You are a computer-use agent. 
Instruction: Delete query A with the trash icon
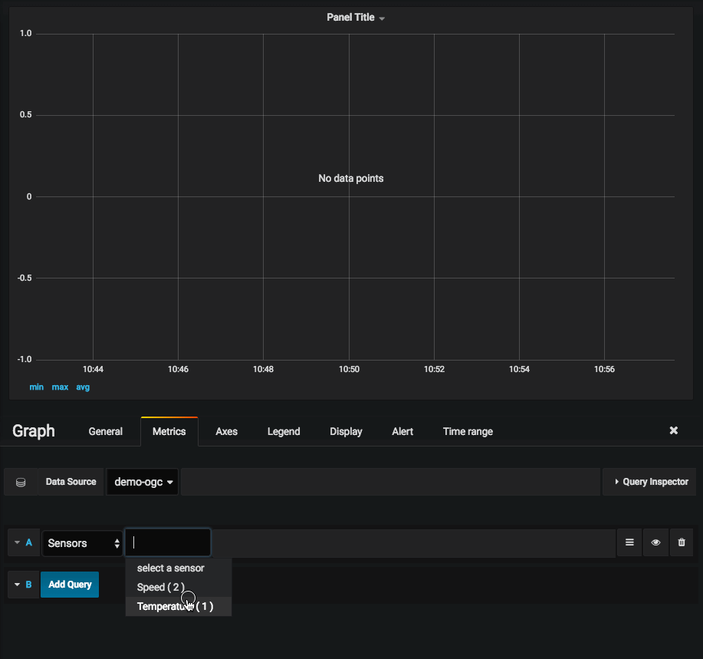point(682,543)
